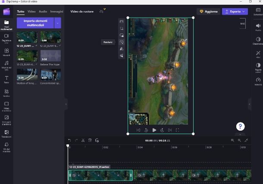Play the video preview
This screenshot has height=184, width=263.
tap(154, 130)
